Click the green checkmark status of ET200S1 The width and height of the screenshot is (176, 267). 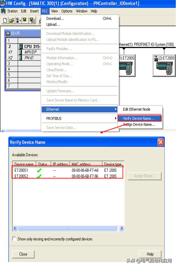point(39,170)
